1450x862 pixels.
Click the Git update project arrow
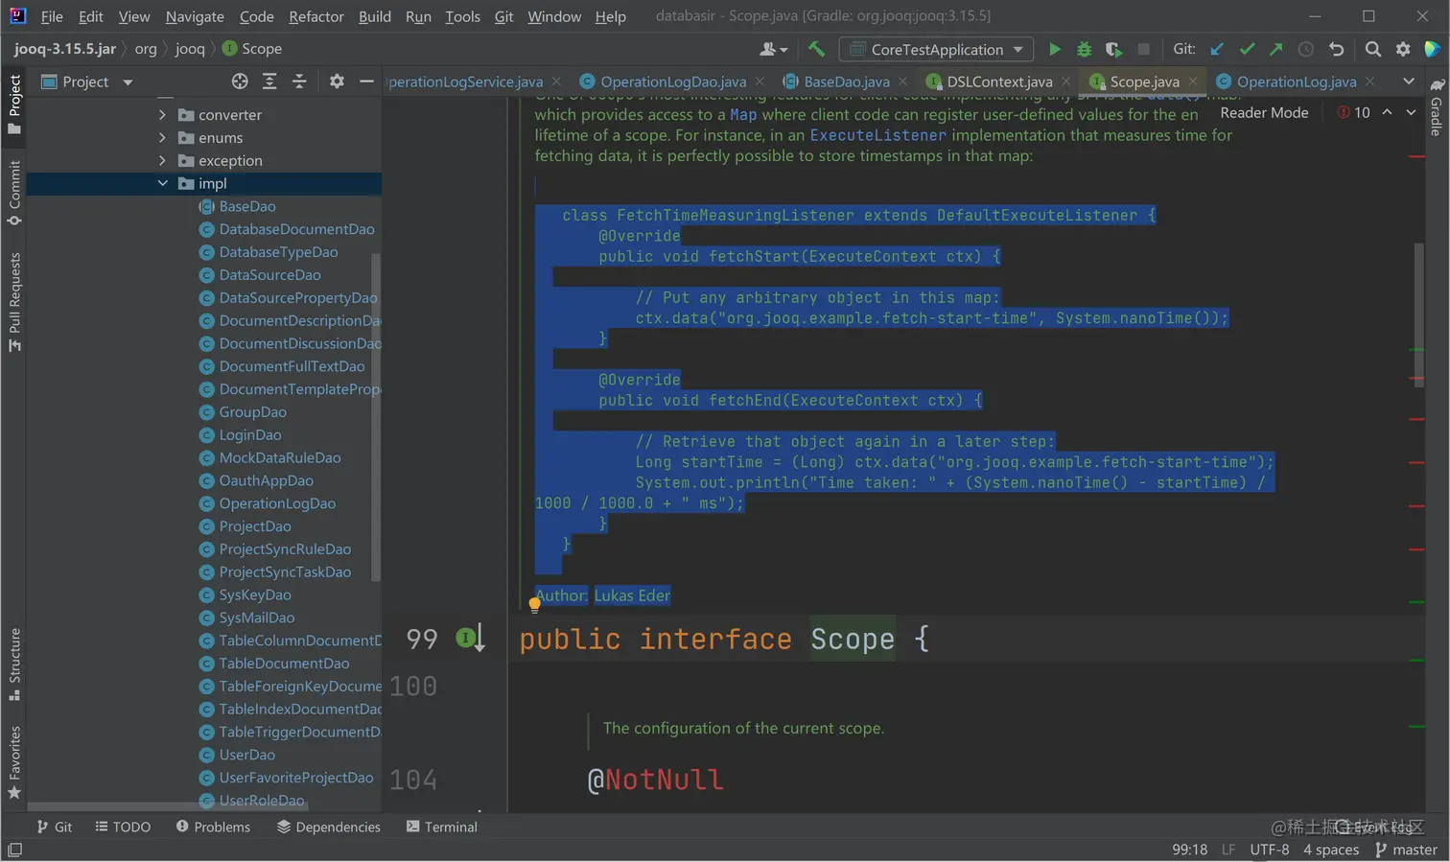(1217, 49)
